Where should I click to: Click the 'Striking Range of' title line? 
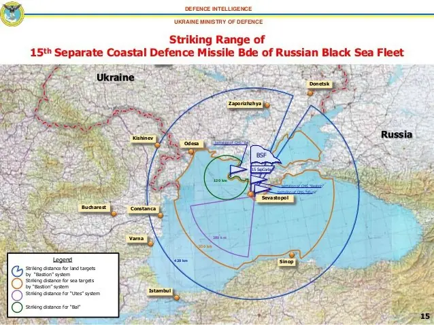point(217,39)
